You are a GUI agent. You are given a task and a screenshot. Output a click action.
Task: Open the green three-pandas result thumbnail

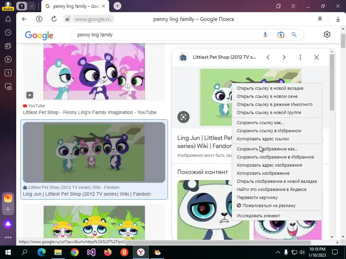click(94, 152)
